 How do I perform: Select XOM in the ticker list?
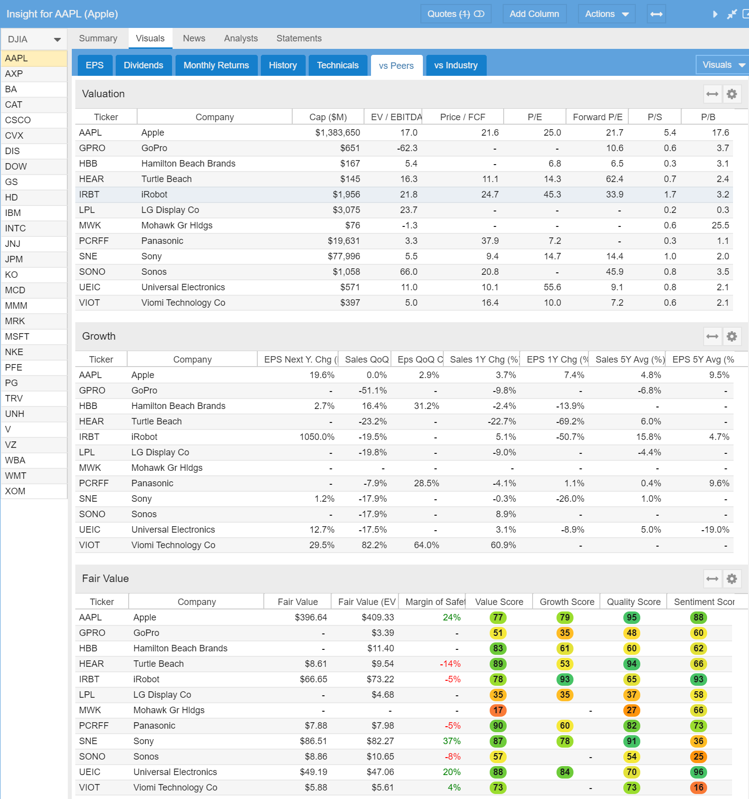(34, 491)
